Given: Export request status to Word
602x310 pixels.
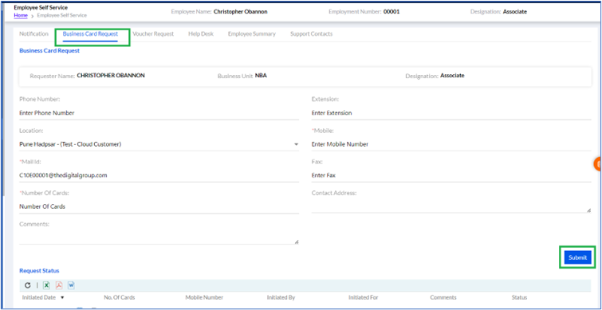Looking at the screenshot, I should tap(72, 285).
